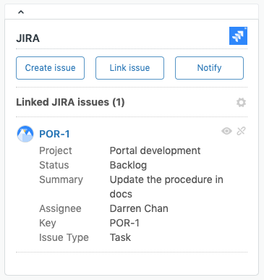Click the Linked JIRA issues heading

tap(70, 102)
